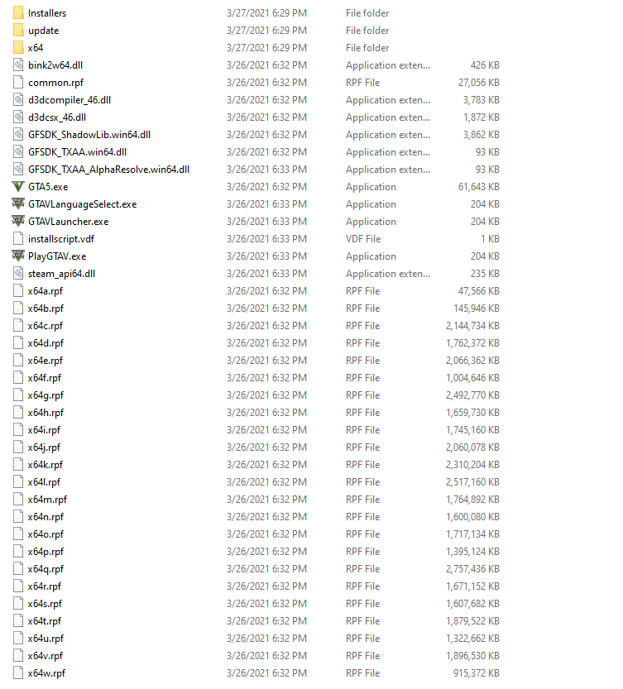Click the 47,566 KB size value
The width and height of the screenshot is (623, 689).
[x=479, y=291]
